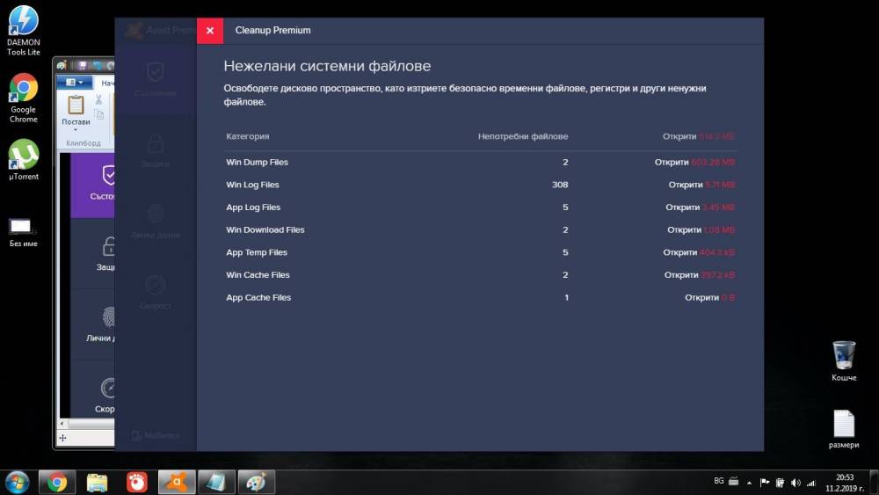Click the Постави paste button in Paint
The image size is (879, 495).
pos(75,109)
